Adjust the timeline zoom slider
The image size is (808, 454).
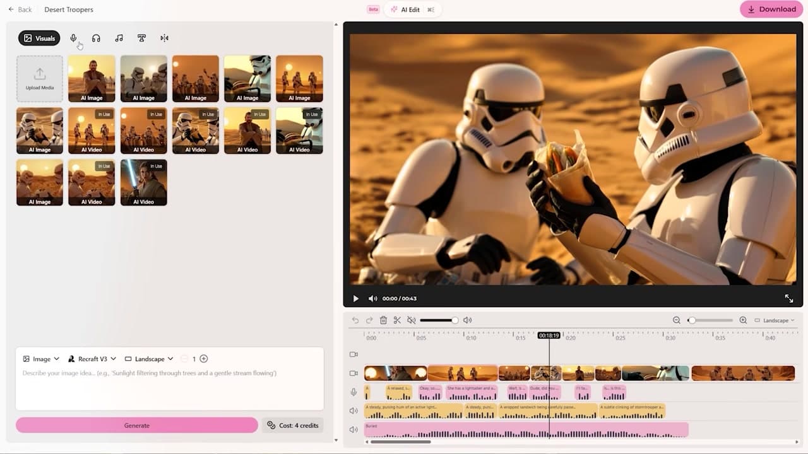(x=710, y=320)
